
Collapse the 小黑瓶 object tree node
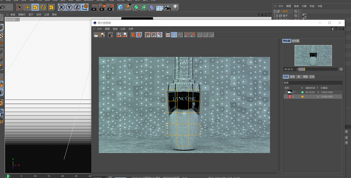(x=274, y=11)
